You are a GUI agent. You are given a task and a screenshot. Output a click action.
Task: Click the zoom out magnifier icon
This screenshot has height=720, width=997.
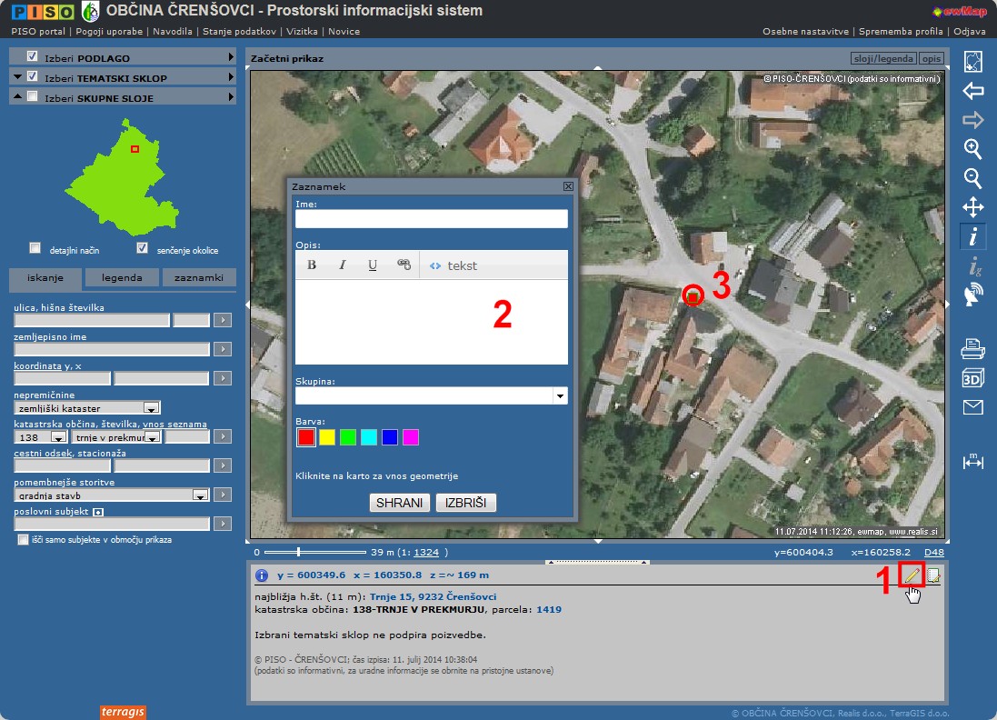click(972, 177)
